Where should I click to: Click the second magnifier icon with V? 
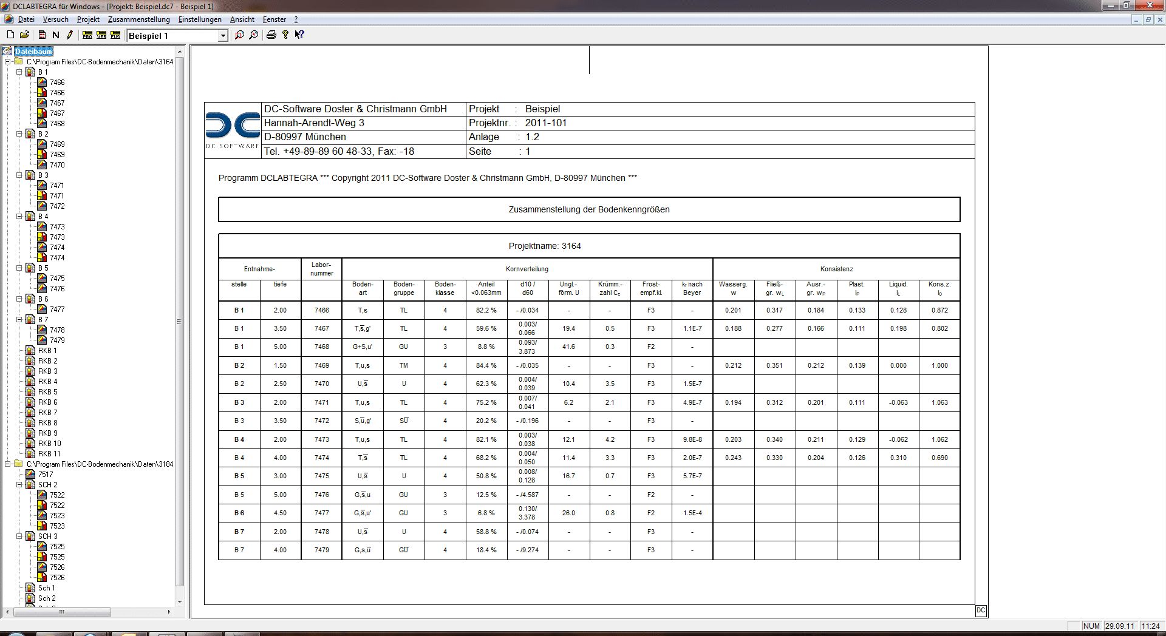click(x=254, y=35)
